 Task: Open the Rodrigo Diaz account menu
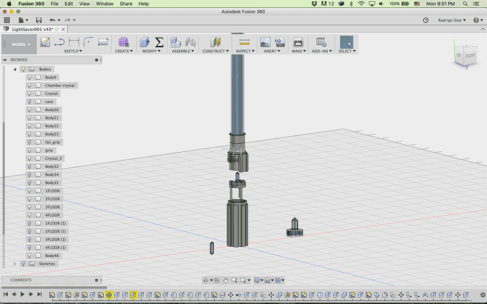click(452, 20)
